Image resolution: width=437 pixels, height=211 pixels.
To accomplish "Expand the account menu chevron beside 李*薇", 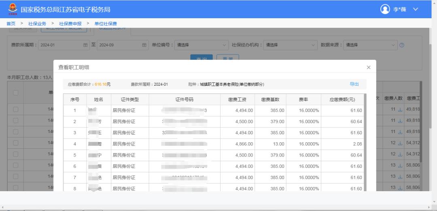I will coord(416,9).
